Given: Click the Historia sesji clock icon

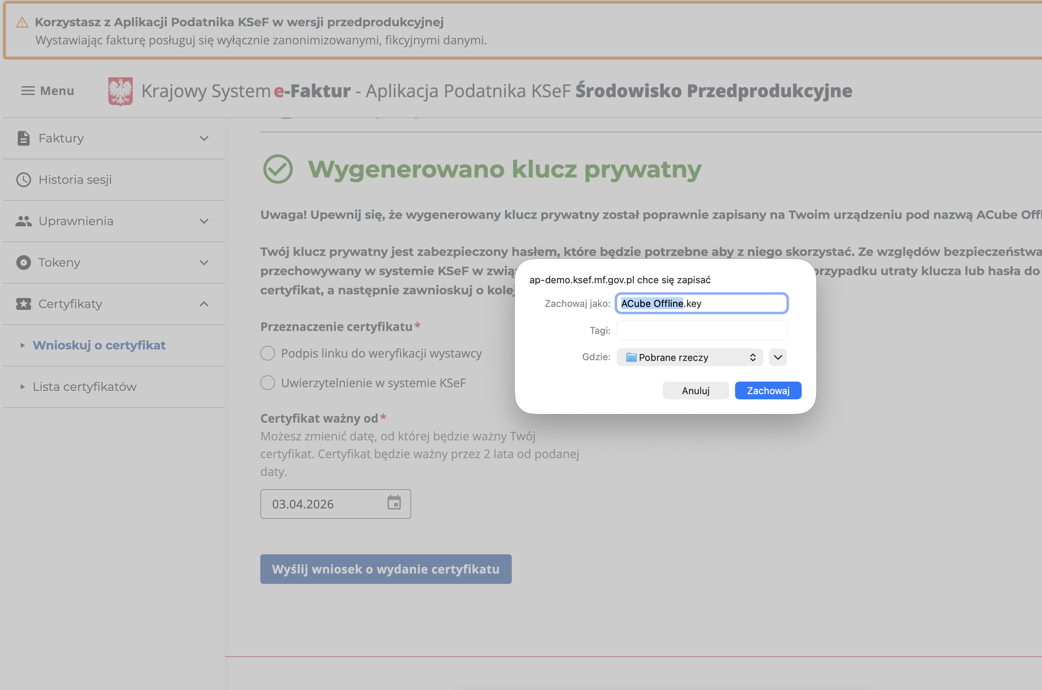Looking at the screenshot, I should 23,180.
